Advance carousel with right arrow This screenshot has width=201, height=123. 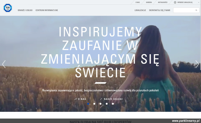tap(197, 64)
